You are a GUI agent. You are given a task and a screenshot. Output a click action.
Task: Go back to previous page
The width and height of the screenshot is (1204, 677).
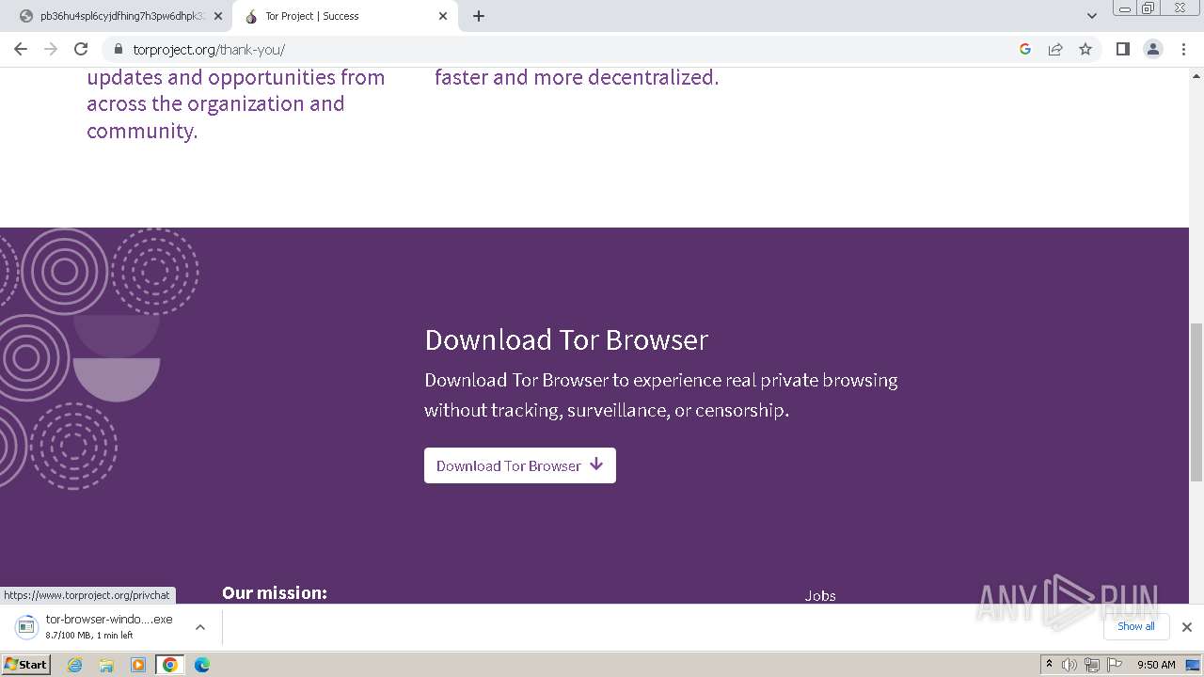pyautogui.click(x=21, y=49)
